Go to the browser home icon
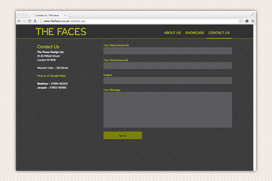 click(35, 21)
